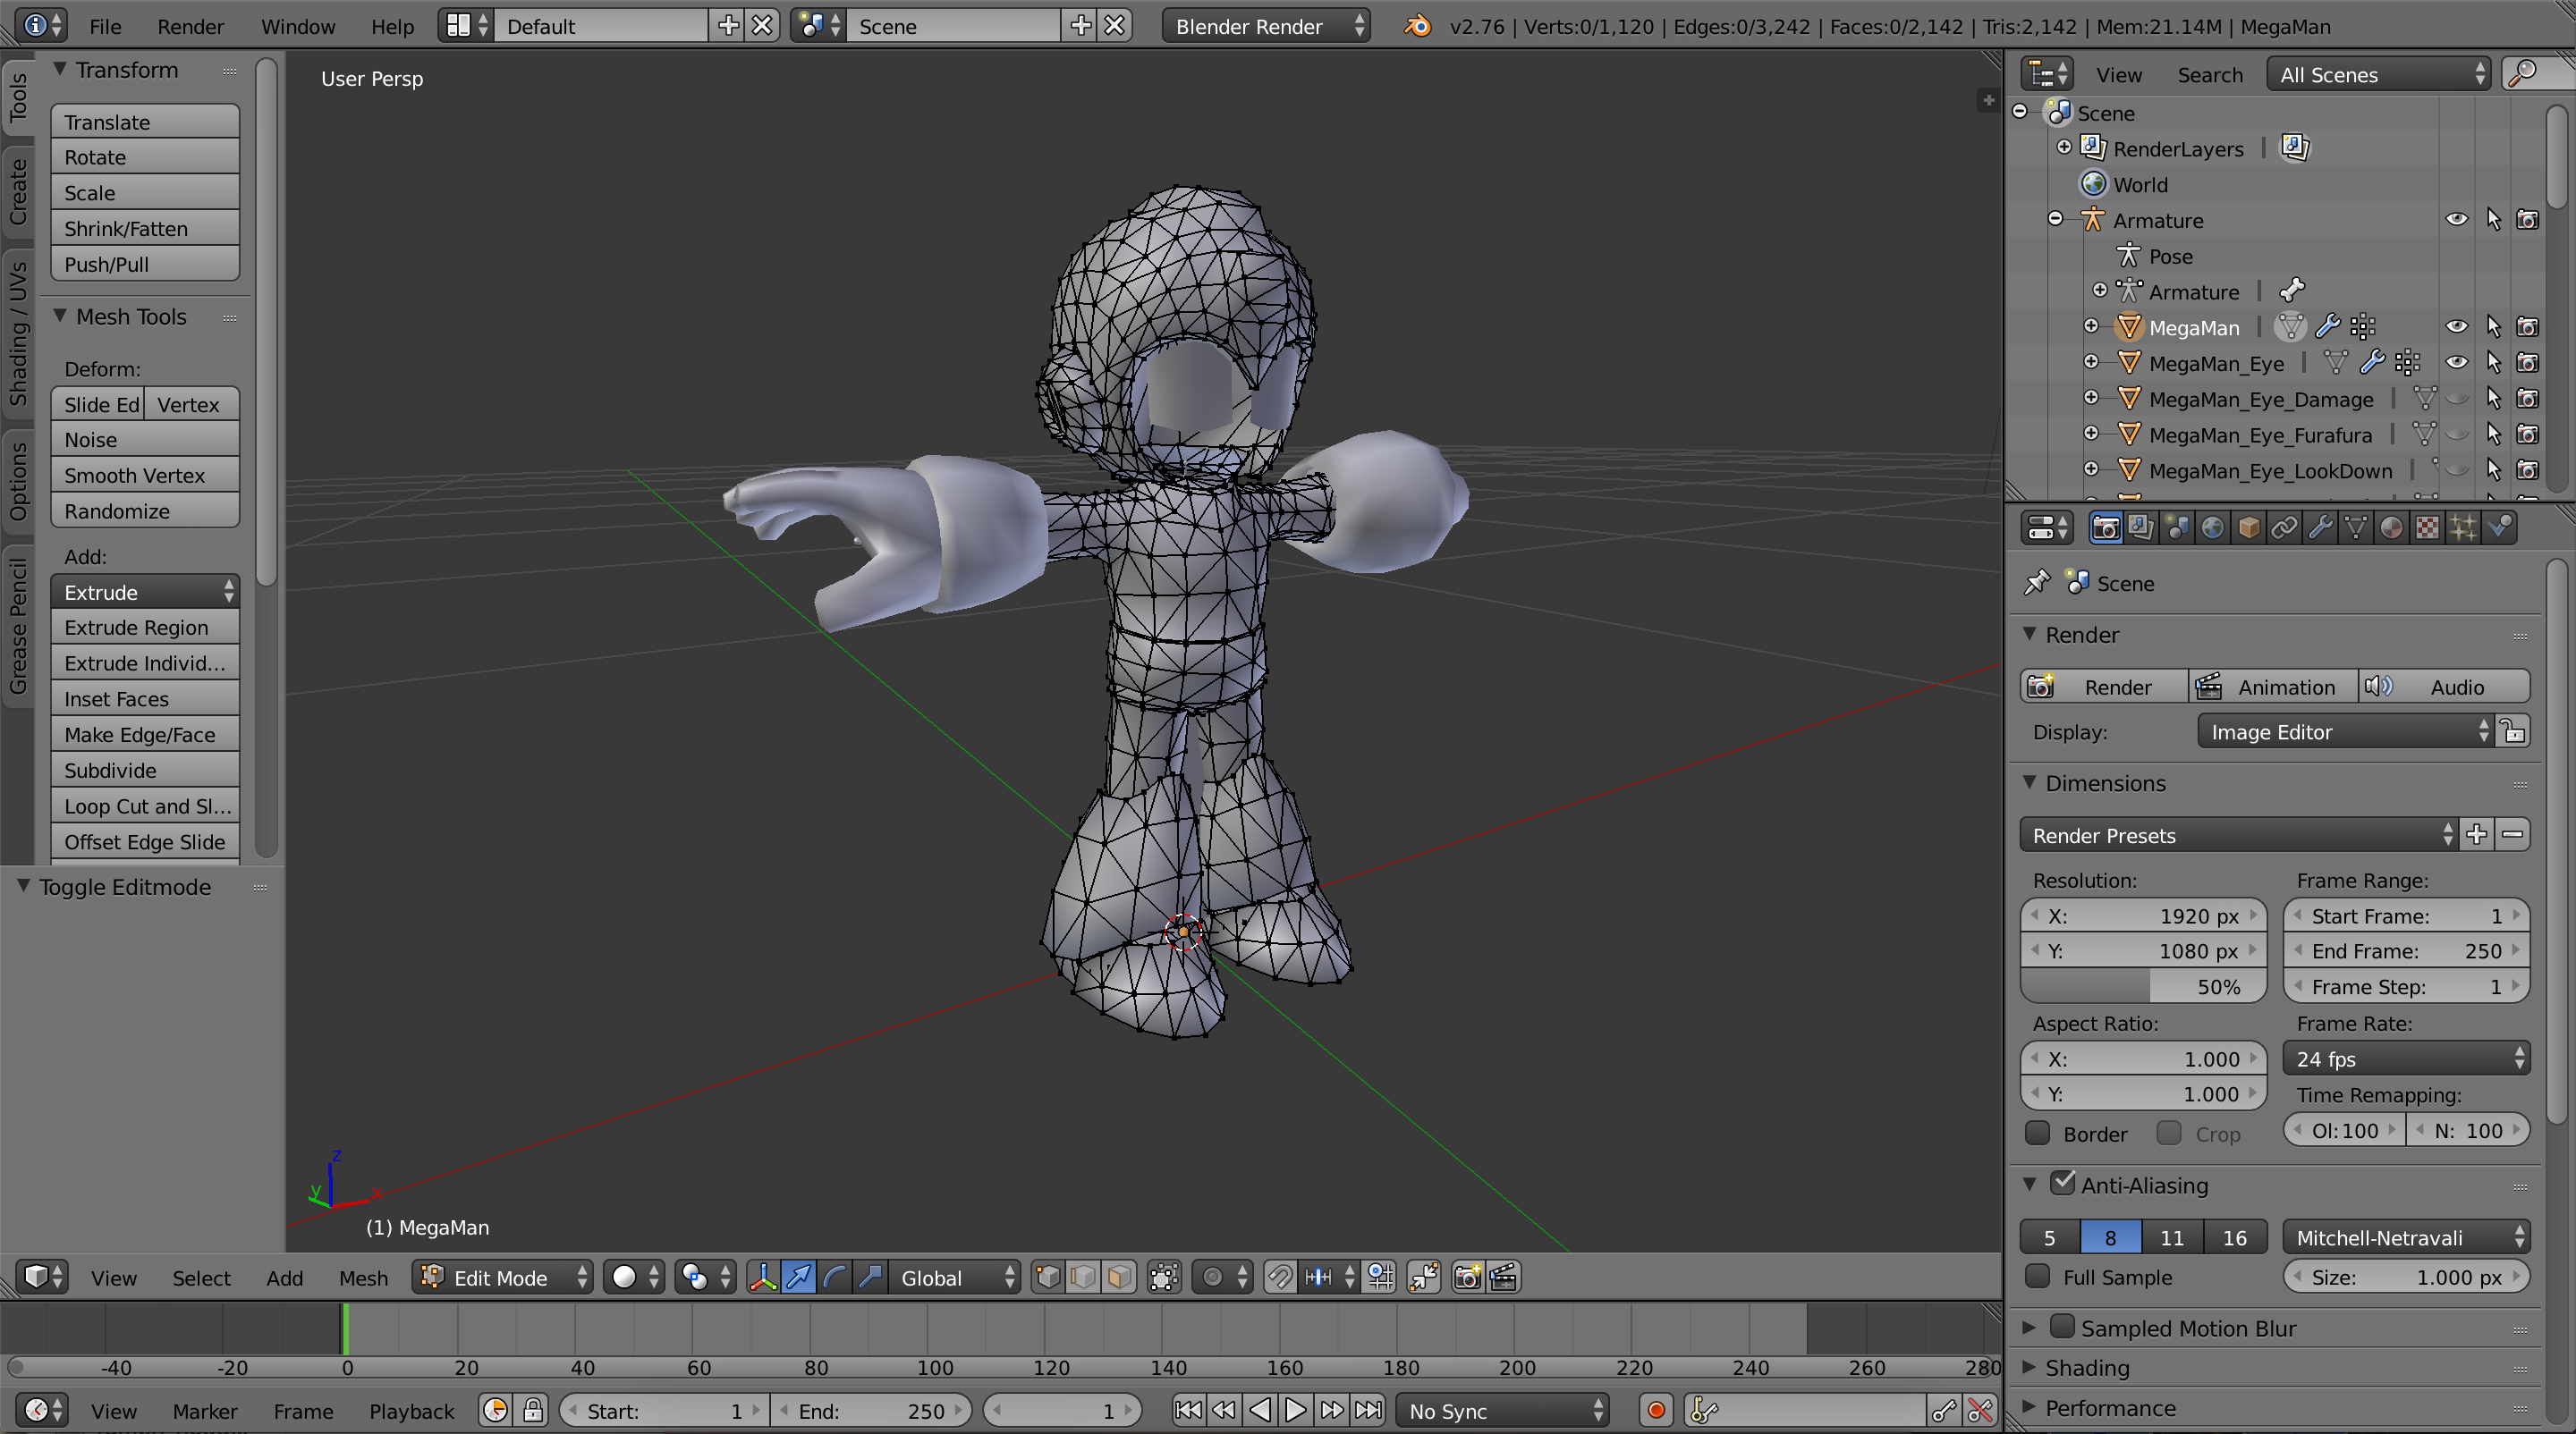Viewport: 2576px width, 1434px height.
Task: Open the Scene properties tab icon
Action: [2177, 527]
